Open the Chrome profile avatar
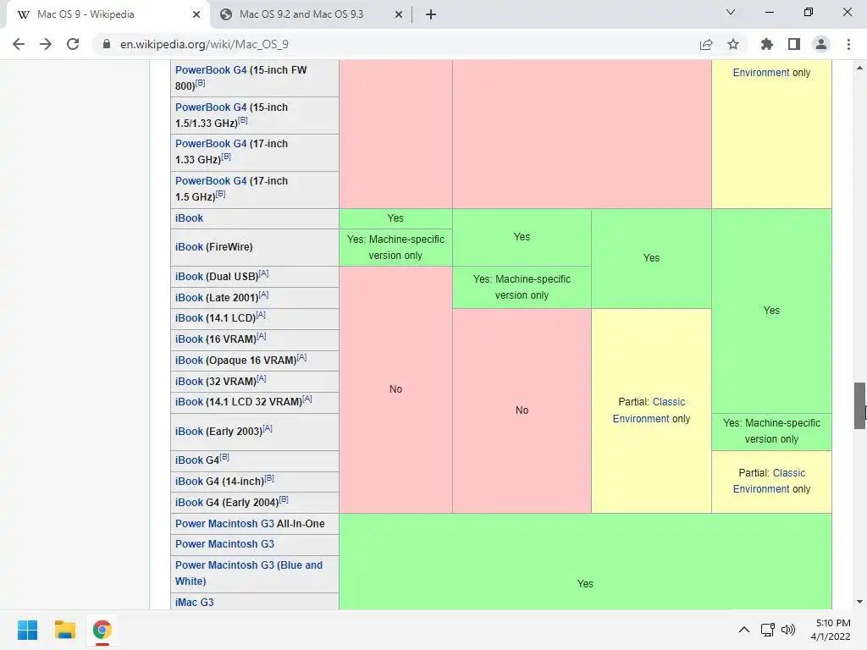The width and height of the screenshot is (867, 650). point(821,44)
